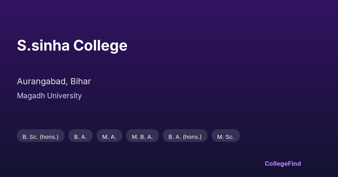The width and height of the screenshot is (338, 177).
Task: Click the S.sinha College heading
Action: pyautogui.click(x=72, y=46)
